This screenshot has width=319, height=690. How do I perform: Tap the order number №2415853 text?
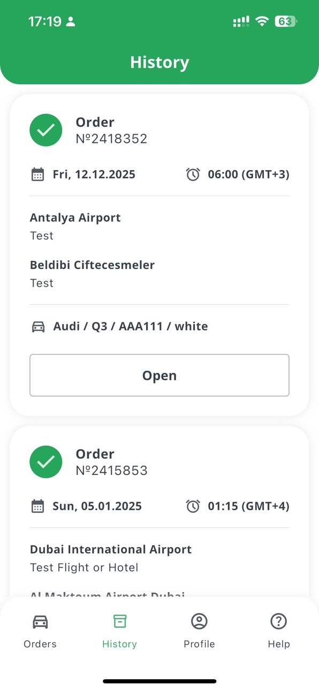click(x=112, y=470)
